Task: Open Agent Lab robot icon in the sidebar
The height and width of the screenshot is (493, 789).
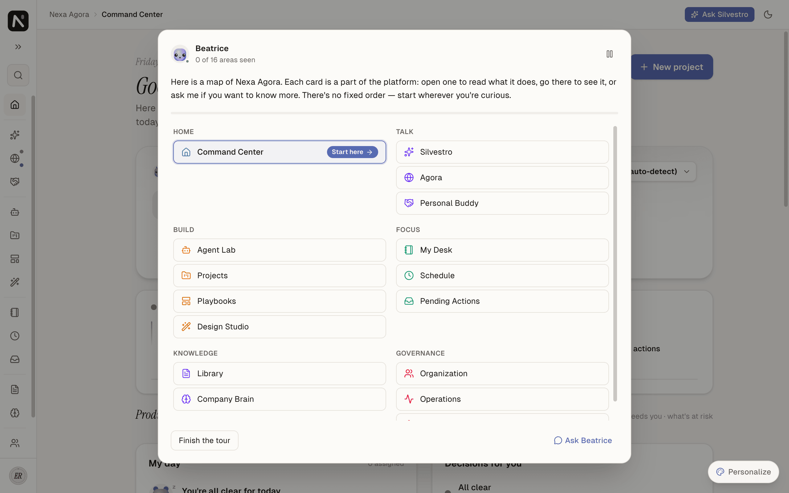Action: pyautogui.click(x=15, y=212)
